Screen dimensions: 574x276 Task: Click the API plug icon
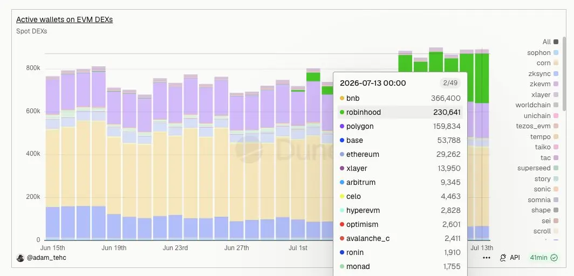click(503, 258)
